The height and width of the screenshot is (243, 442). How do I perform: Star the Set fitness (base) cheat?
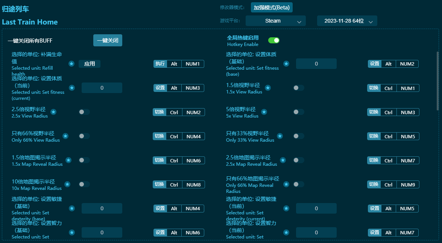tap(286, 64)
